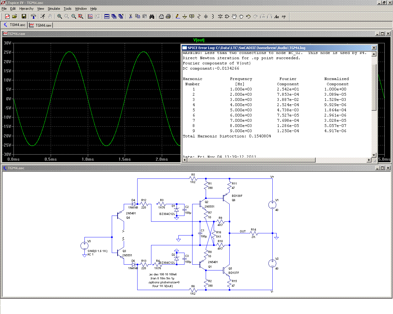
Task: Open the Help menu
Action: (94, 9)
